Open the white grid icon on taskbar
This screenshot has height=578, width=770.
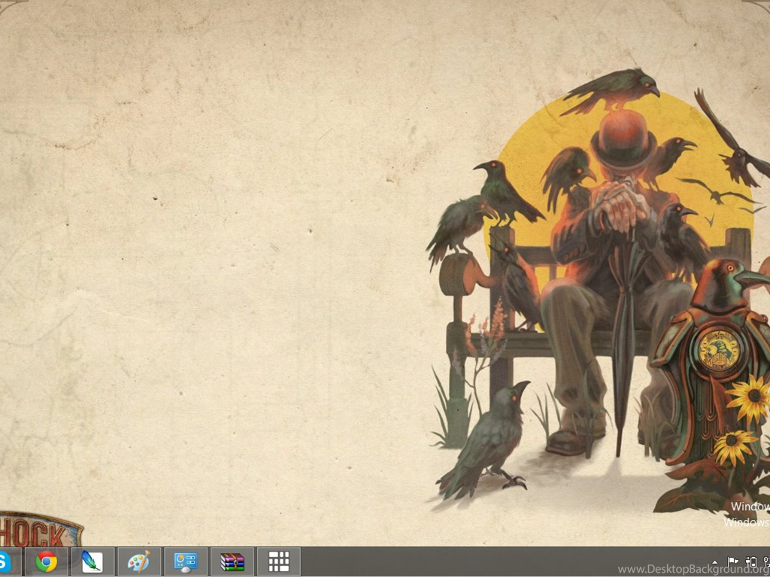pos(278,561)
